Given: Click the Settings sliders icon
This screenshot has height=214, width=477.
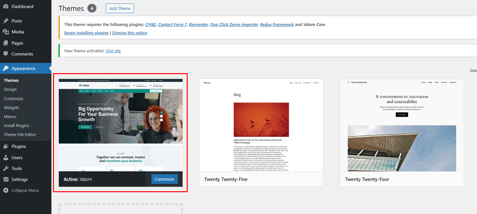Looking at the screenshot, I should (6, 179).
